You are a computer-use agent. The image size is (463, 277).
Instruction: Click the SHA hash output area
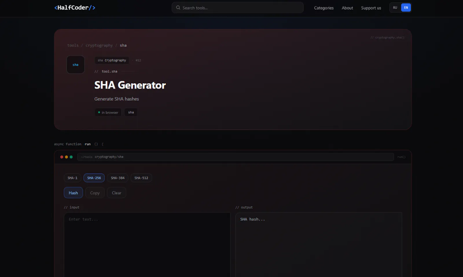[x=319, y=245]
